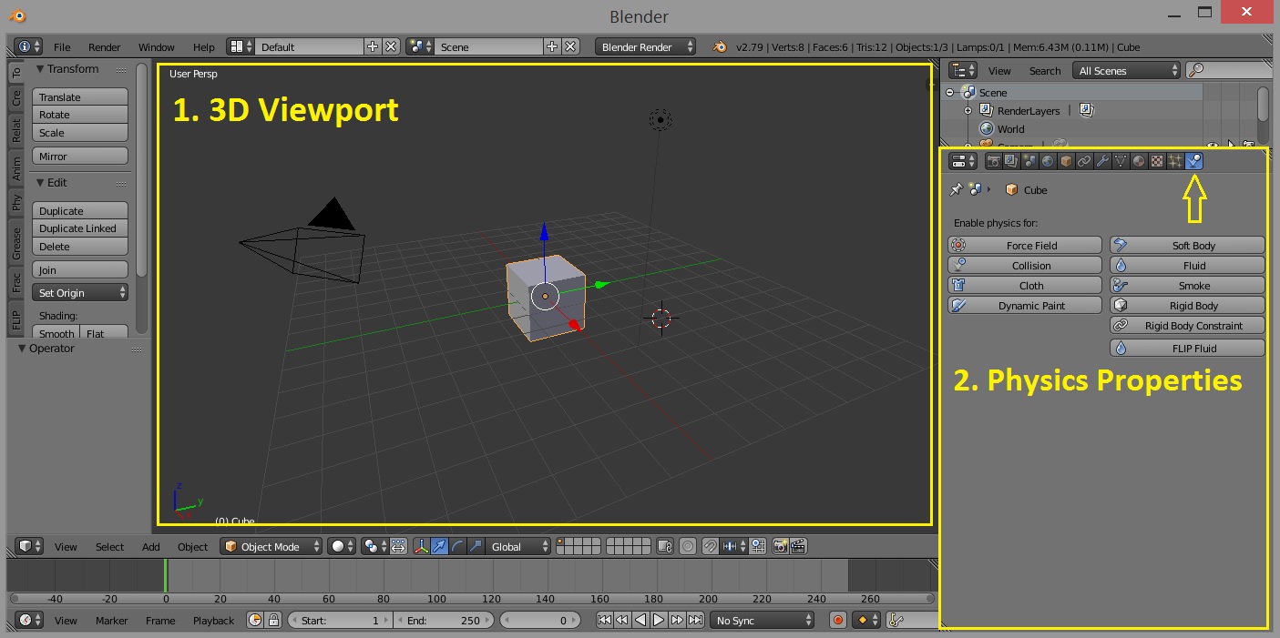Open the Particles properties tab (sparkles icon)
This screenshot has width=1280, height=638.
1175,161
